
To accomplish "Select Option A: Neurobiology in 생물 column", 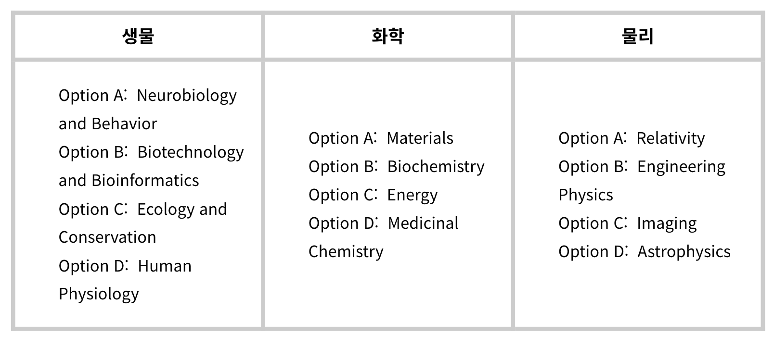I will (147, 96).
